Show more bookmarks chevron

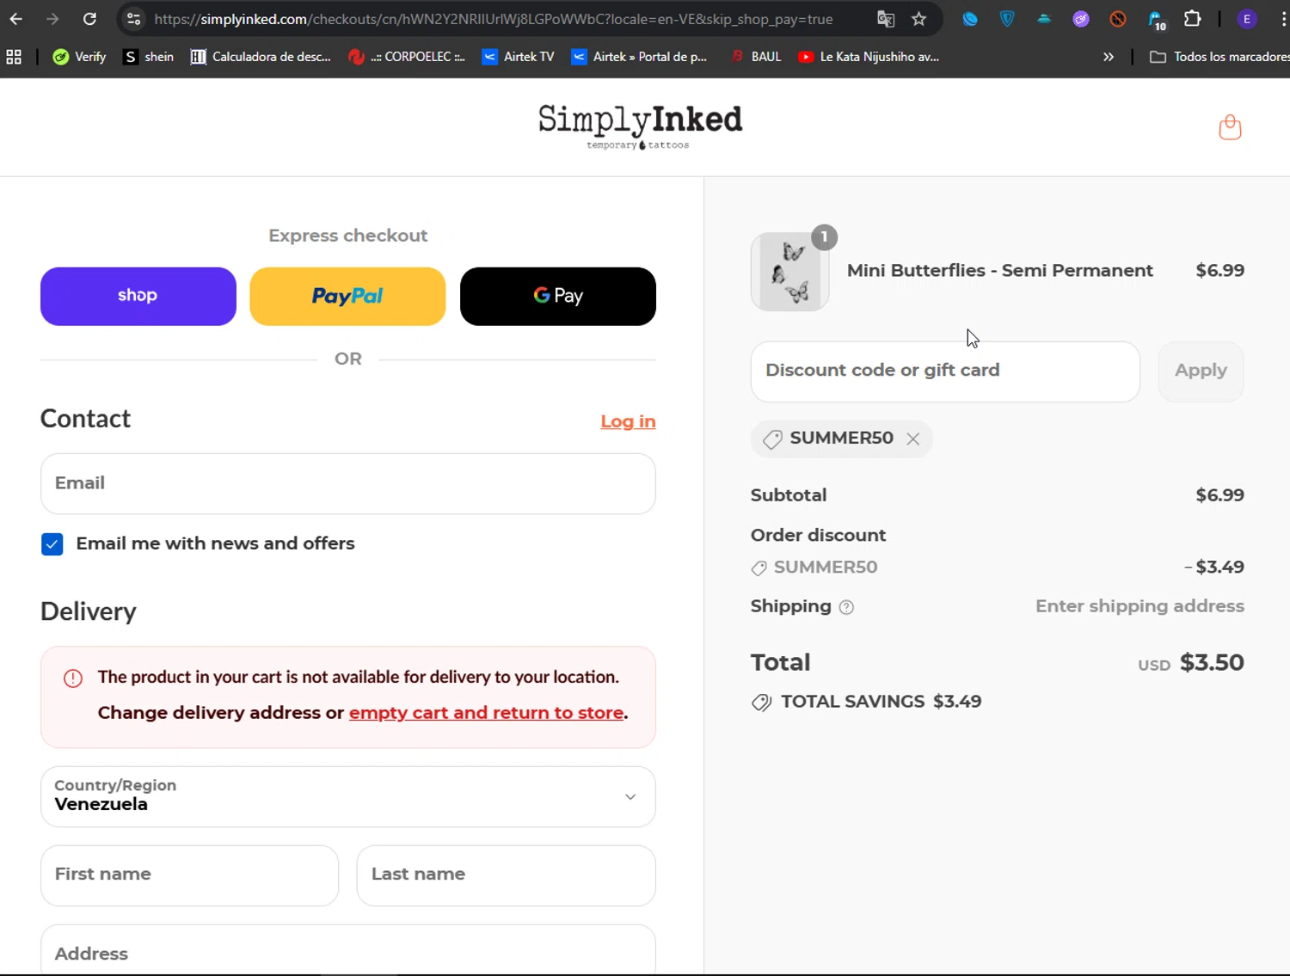1109,57
